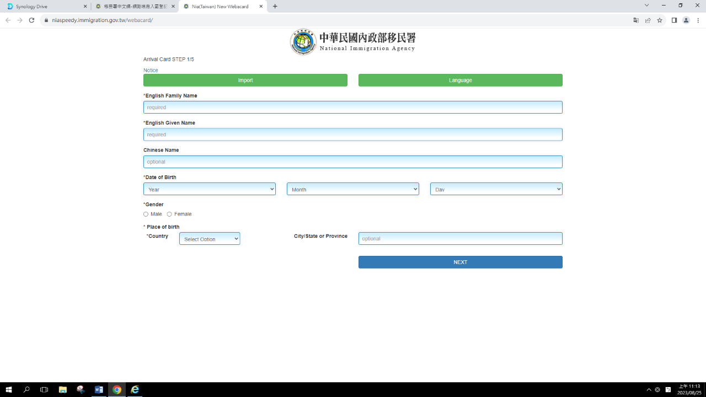Screen dimensions: 706x397
Task: Expand the birth Month dropdown
Action: [353, 189]
